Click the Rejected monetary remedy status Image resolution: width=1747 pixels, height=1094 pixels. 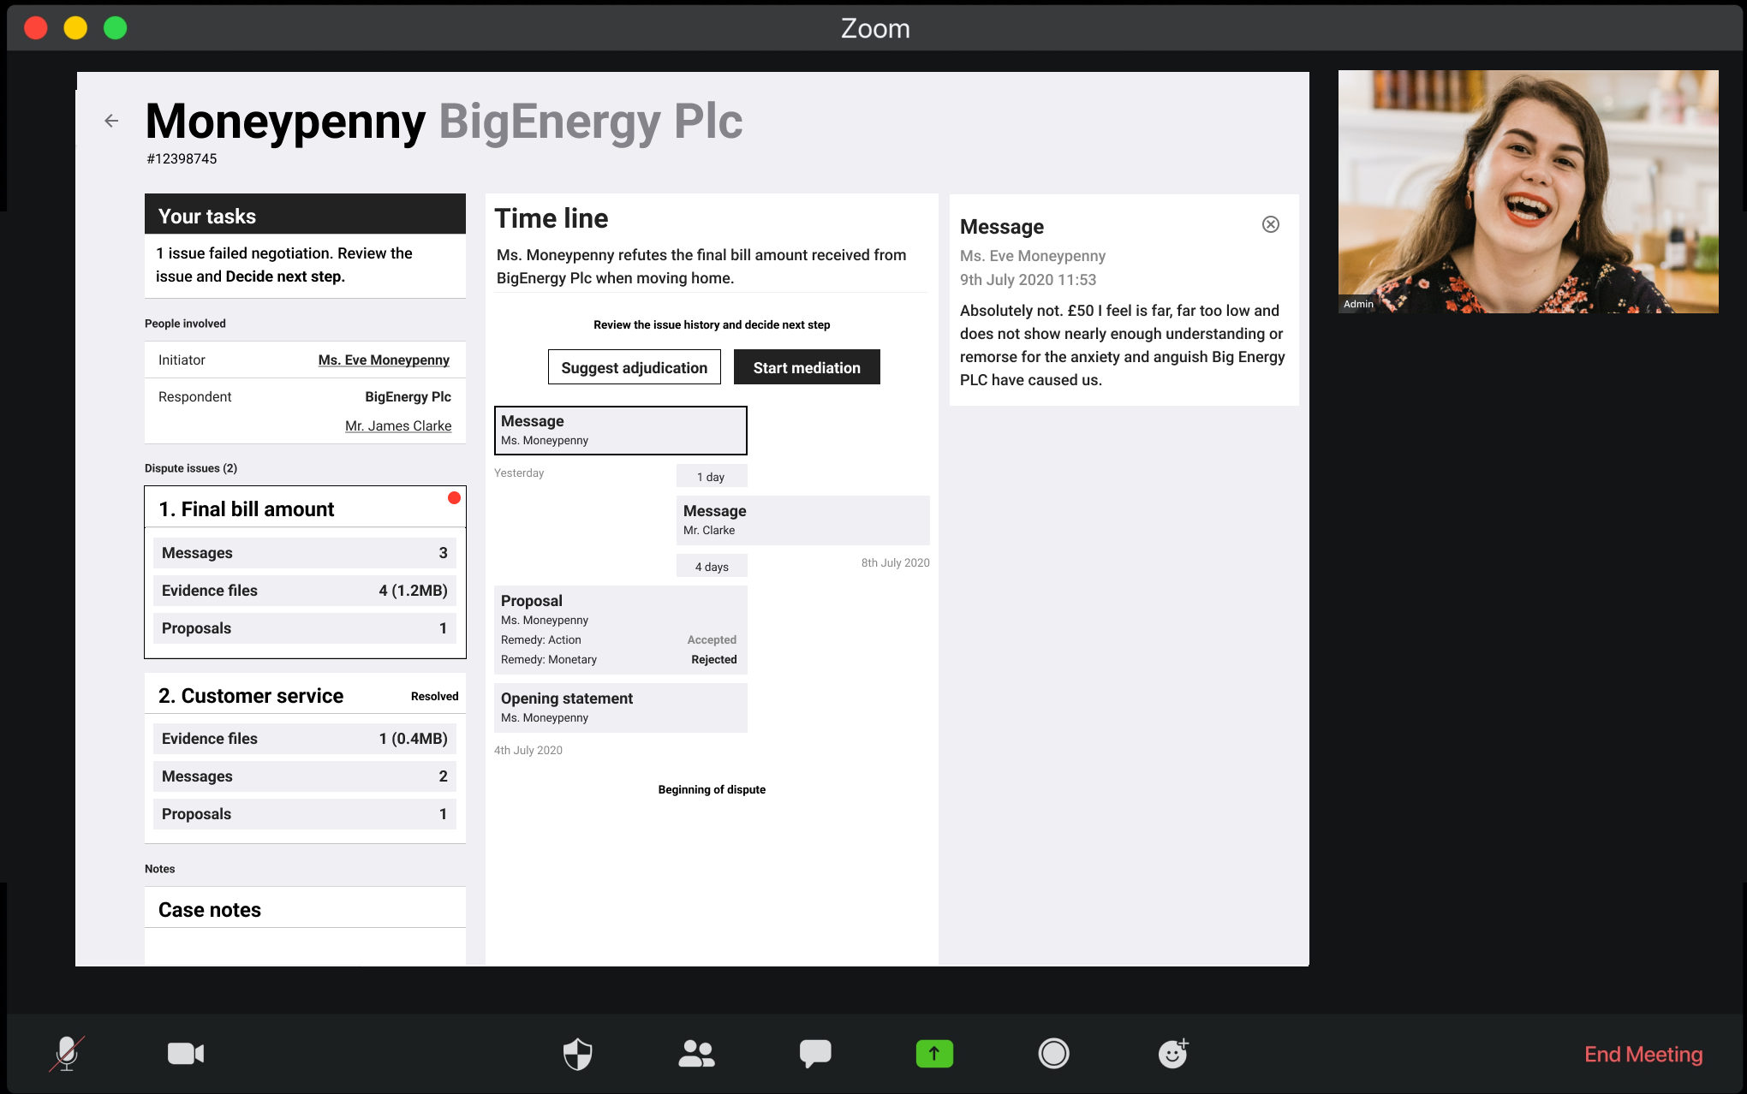(x=713, y=660)
